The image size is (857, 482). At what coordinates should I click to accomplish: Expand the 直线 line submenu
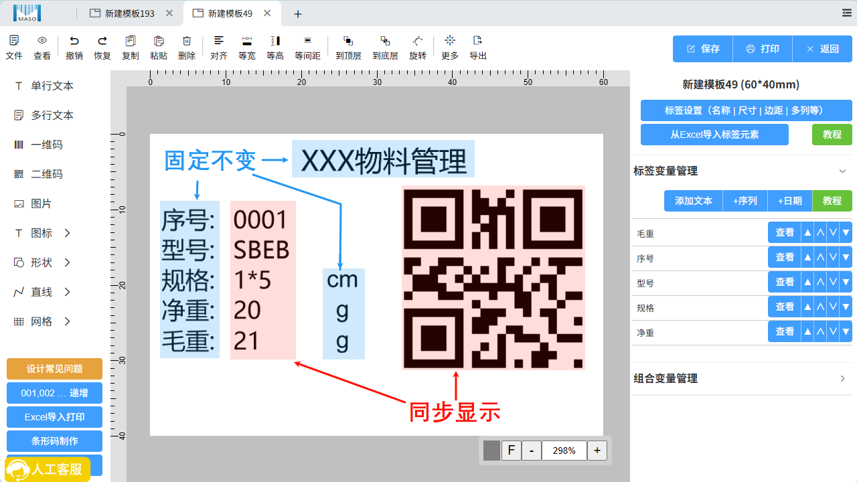point(68,292)
